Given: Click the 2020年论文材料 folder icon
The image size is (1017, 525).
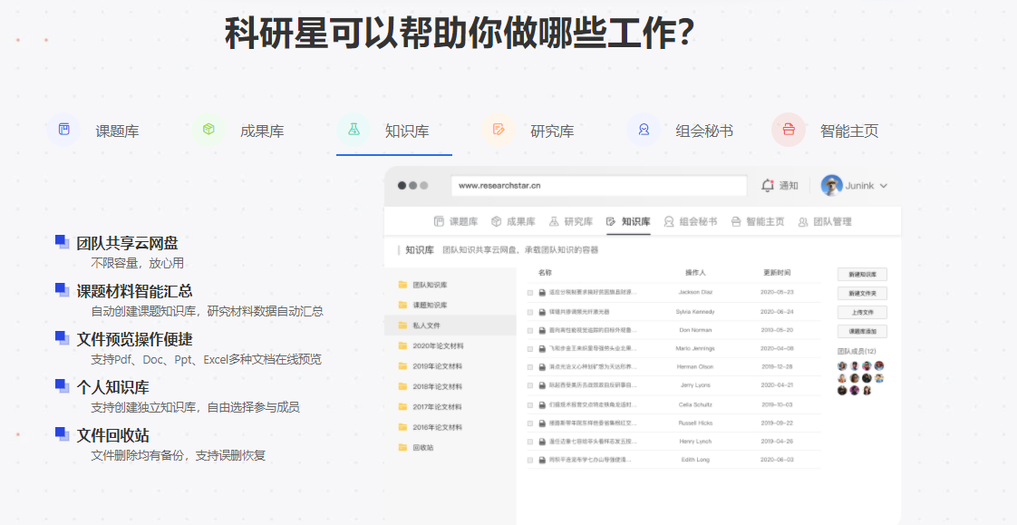Looking at the screenshot, I should [402, 345].
